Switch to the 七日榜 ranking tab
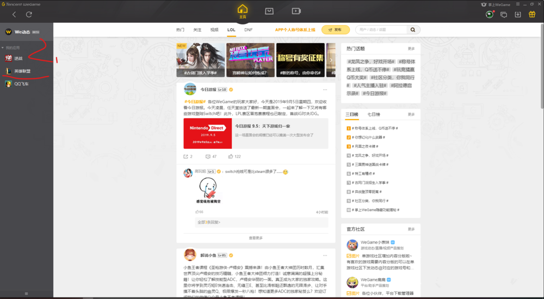The image size is (544, 299). pos(374,115)
